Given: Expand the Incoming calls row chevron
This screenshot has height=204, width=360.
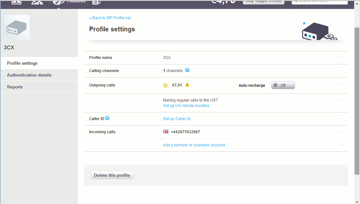Looking at the screenshot, I should tap(342, 132).
